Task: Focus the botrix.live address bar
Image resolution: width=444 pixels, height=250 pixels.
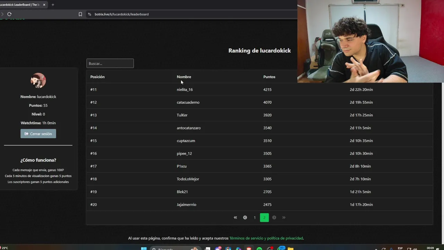Action: point(191,14)
